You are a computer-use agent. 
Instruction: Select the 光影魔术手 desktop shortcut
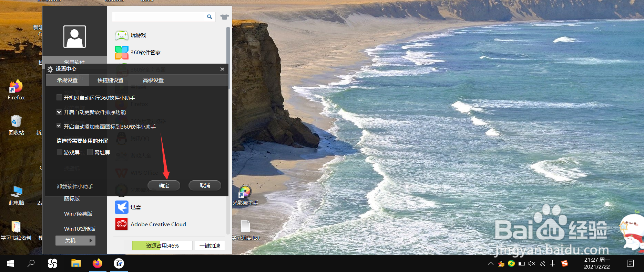pyautogui.click(x=245, y=195)
